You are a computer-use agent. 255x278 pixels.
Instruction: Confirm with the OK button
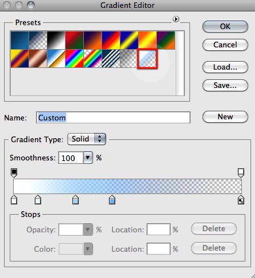225,26
